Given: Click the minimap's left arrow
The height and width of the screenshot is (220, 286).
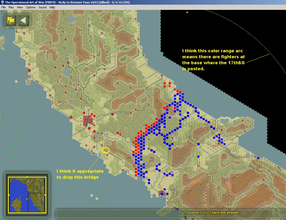Looking at the screenshot, I should point(9,195).
